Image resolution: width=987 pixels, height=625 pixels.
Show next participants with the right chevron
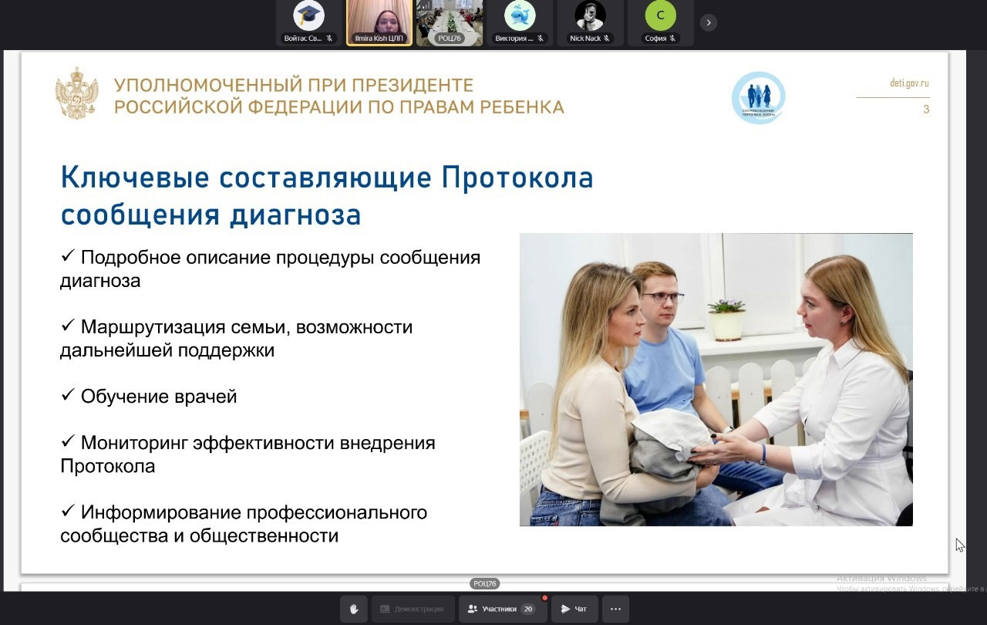[709, 22]
